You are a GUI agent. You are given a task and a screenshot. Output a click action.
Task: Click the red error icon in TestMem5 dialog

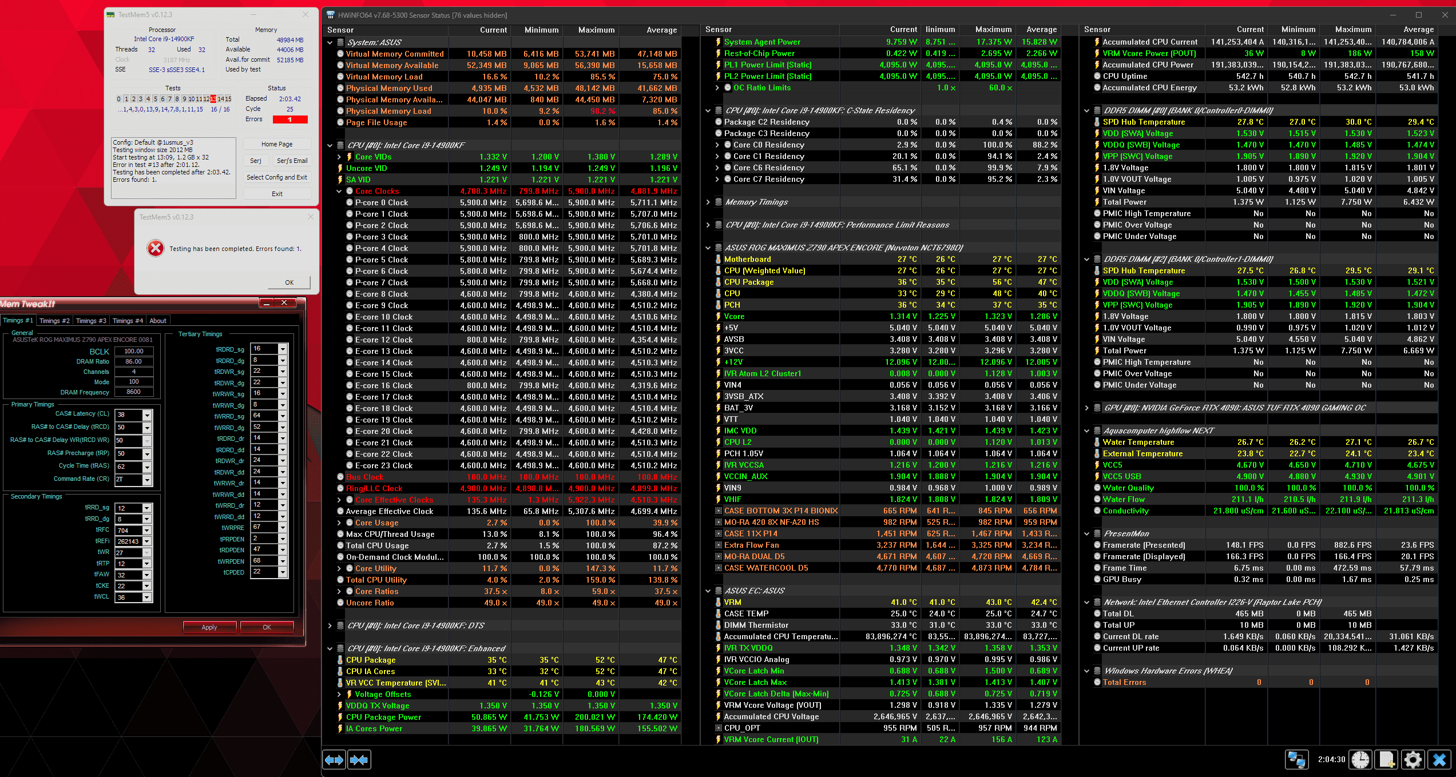155,248
